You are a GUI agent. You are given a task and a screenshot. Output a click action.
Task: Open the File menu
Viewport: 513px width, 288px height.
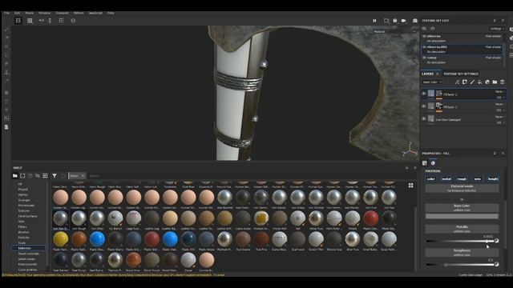(6, 13)
